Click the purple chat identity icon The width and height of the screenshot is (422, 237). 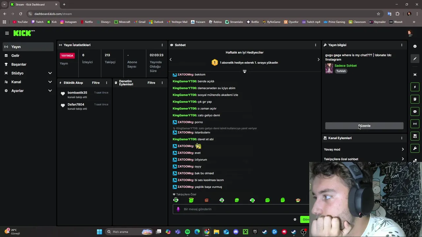tap(178, 209)
